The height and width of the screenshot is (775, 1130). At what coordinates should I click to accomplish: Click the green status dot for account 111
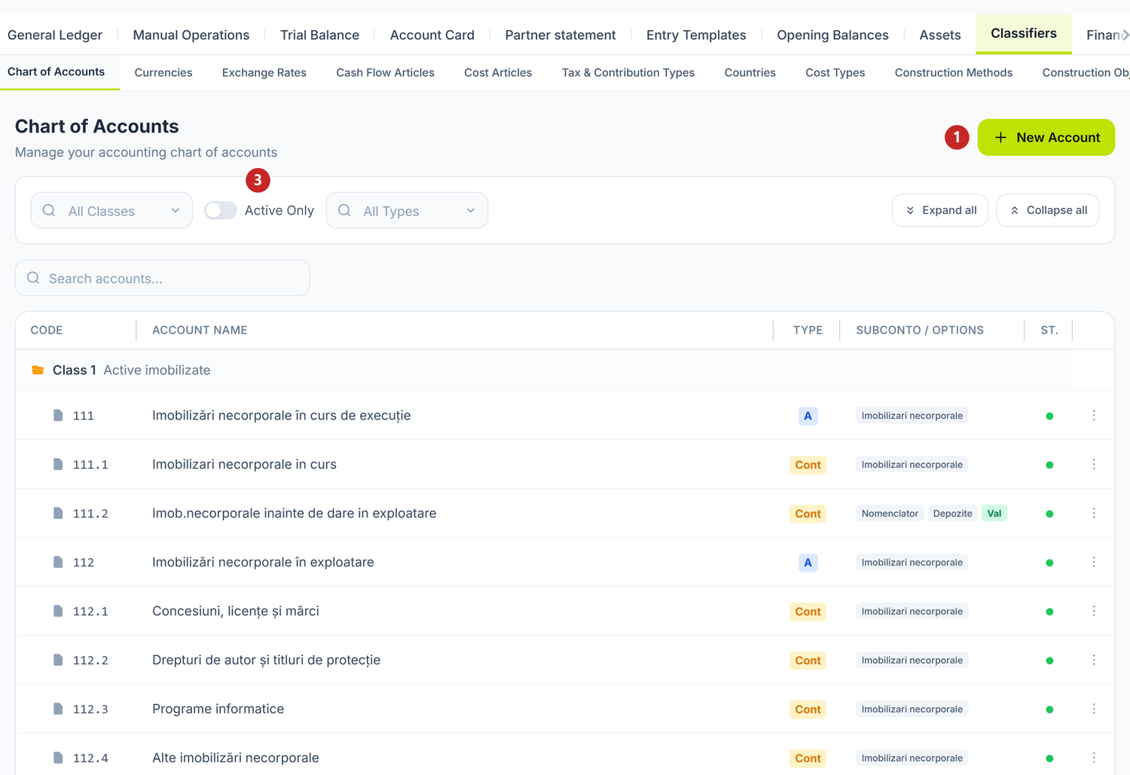[x=1049, y=416]
